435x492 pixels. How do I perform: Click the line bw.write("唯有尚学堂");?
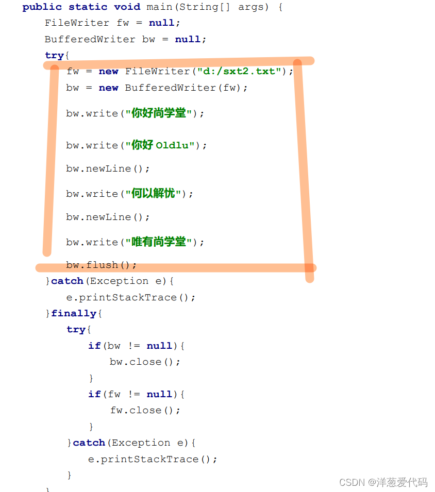pyautogui.click(x=135, y=242)
